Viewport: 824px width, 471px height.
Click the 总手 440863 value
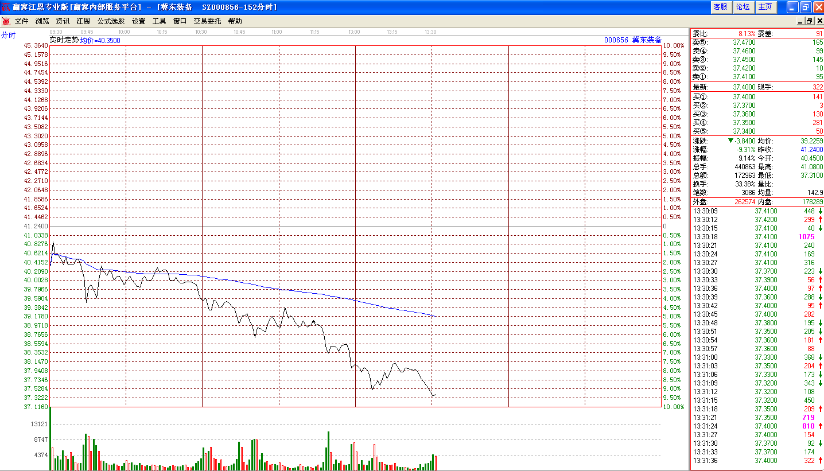tap(745, 167)
